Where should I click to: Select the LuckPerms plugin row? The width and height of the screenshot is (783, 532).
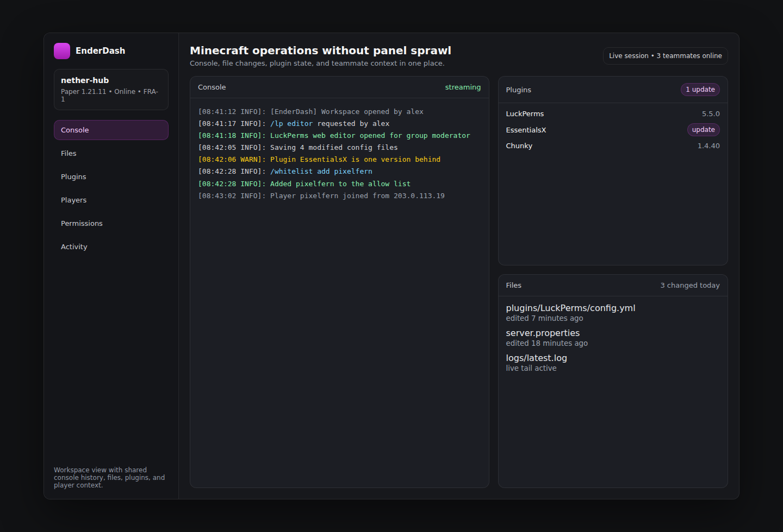(x=613, y=114)
